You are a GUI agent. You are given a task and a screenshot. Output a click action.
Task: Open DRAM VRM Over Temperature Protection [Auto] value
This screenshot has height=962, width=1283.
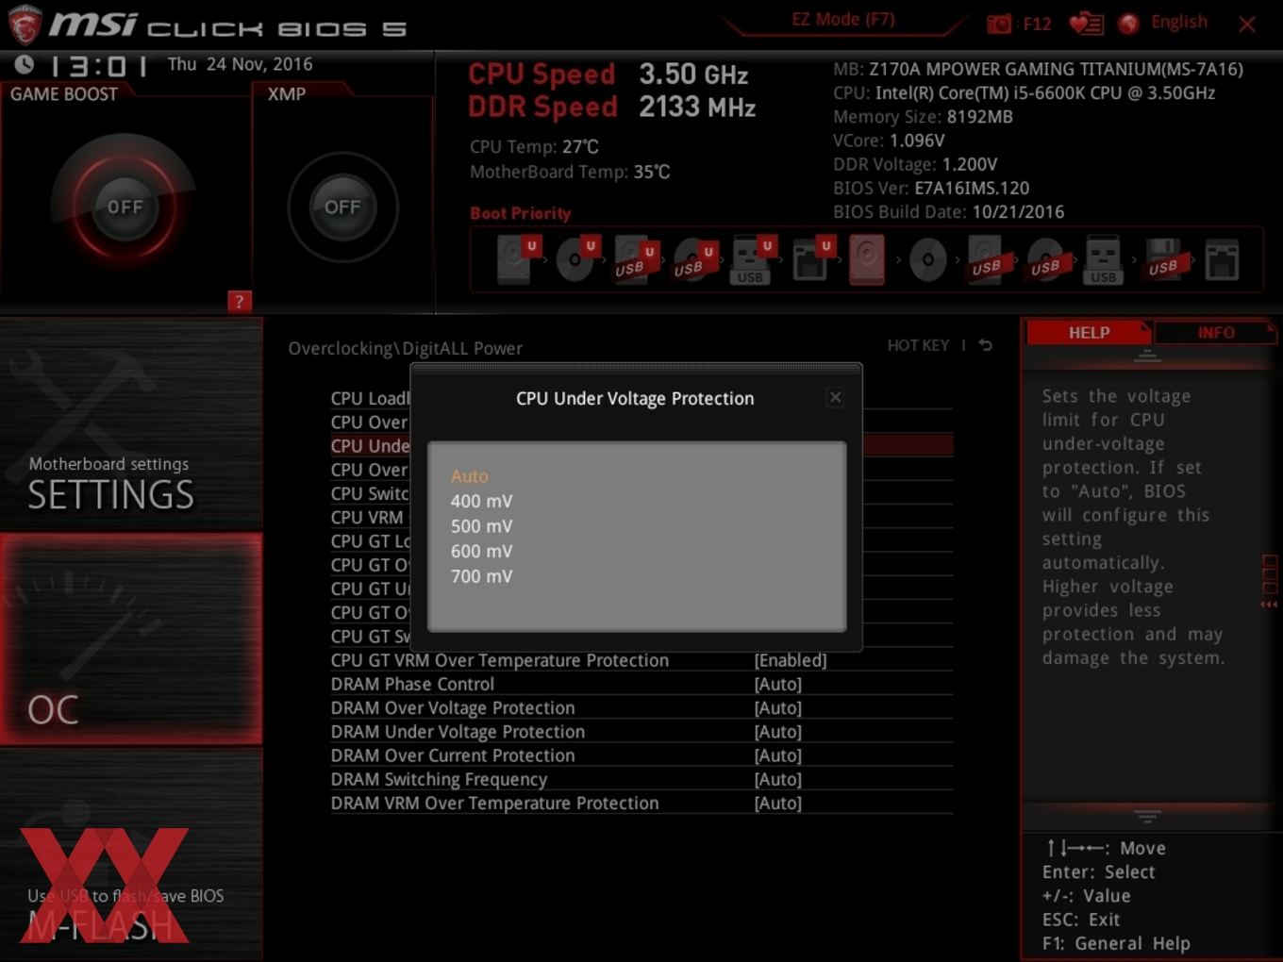click(x=778, y=804)
